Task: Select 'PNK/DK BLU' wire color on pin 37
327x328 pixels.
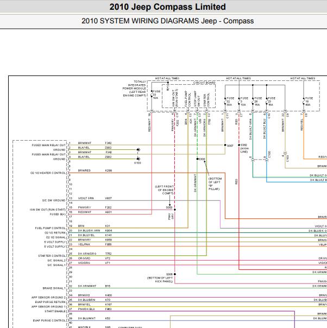Action: pyautogui.click(x=86, y=309)
